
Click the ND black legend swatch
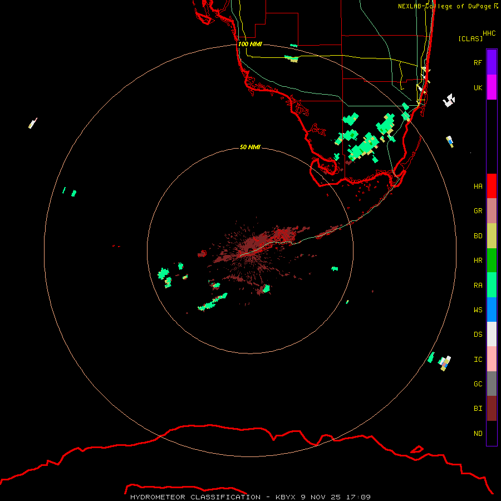(x=492, y=433)
